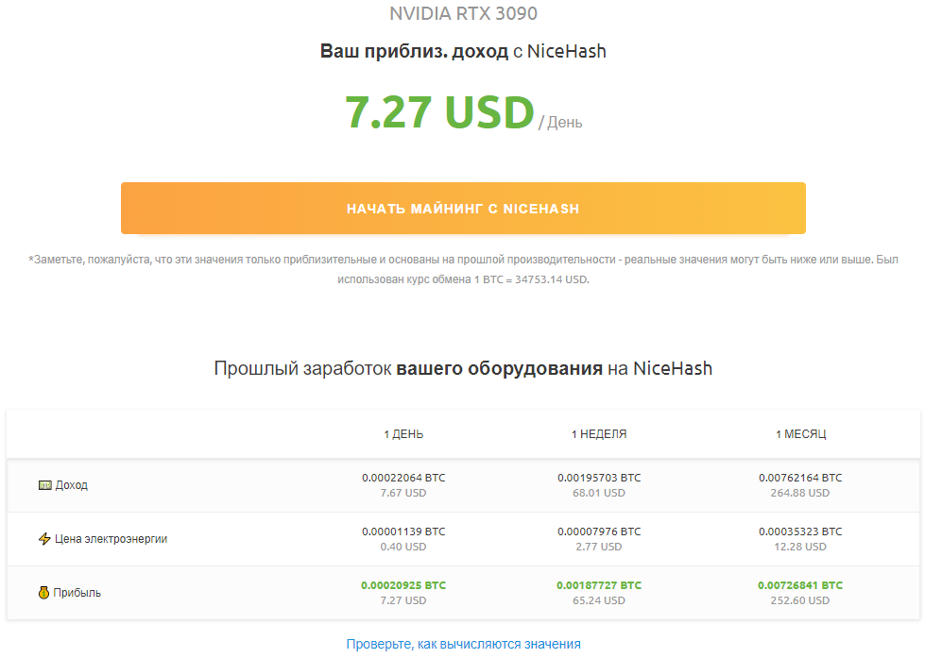Click the '/ День' per-day label
925x658 pixels.
560,122
